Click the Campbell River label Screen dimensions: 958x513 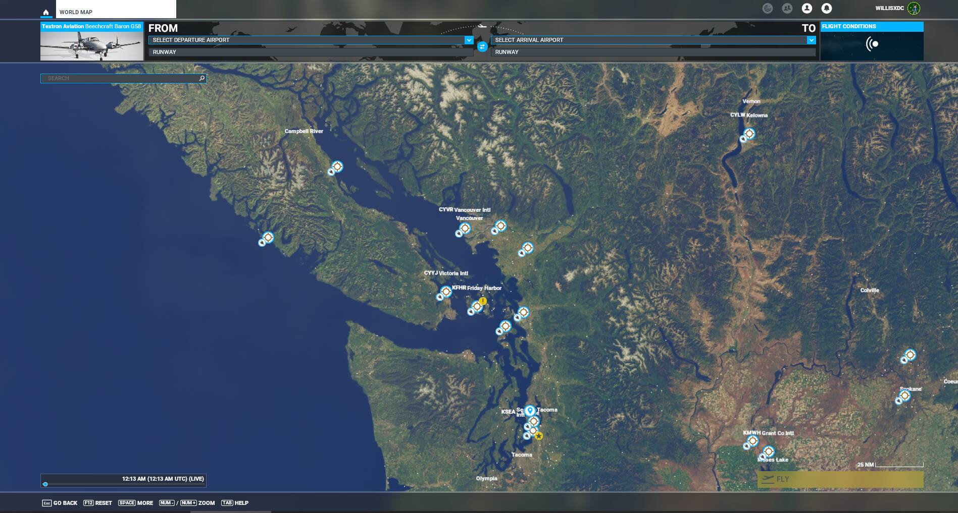(x=304, y=131)
